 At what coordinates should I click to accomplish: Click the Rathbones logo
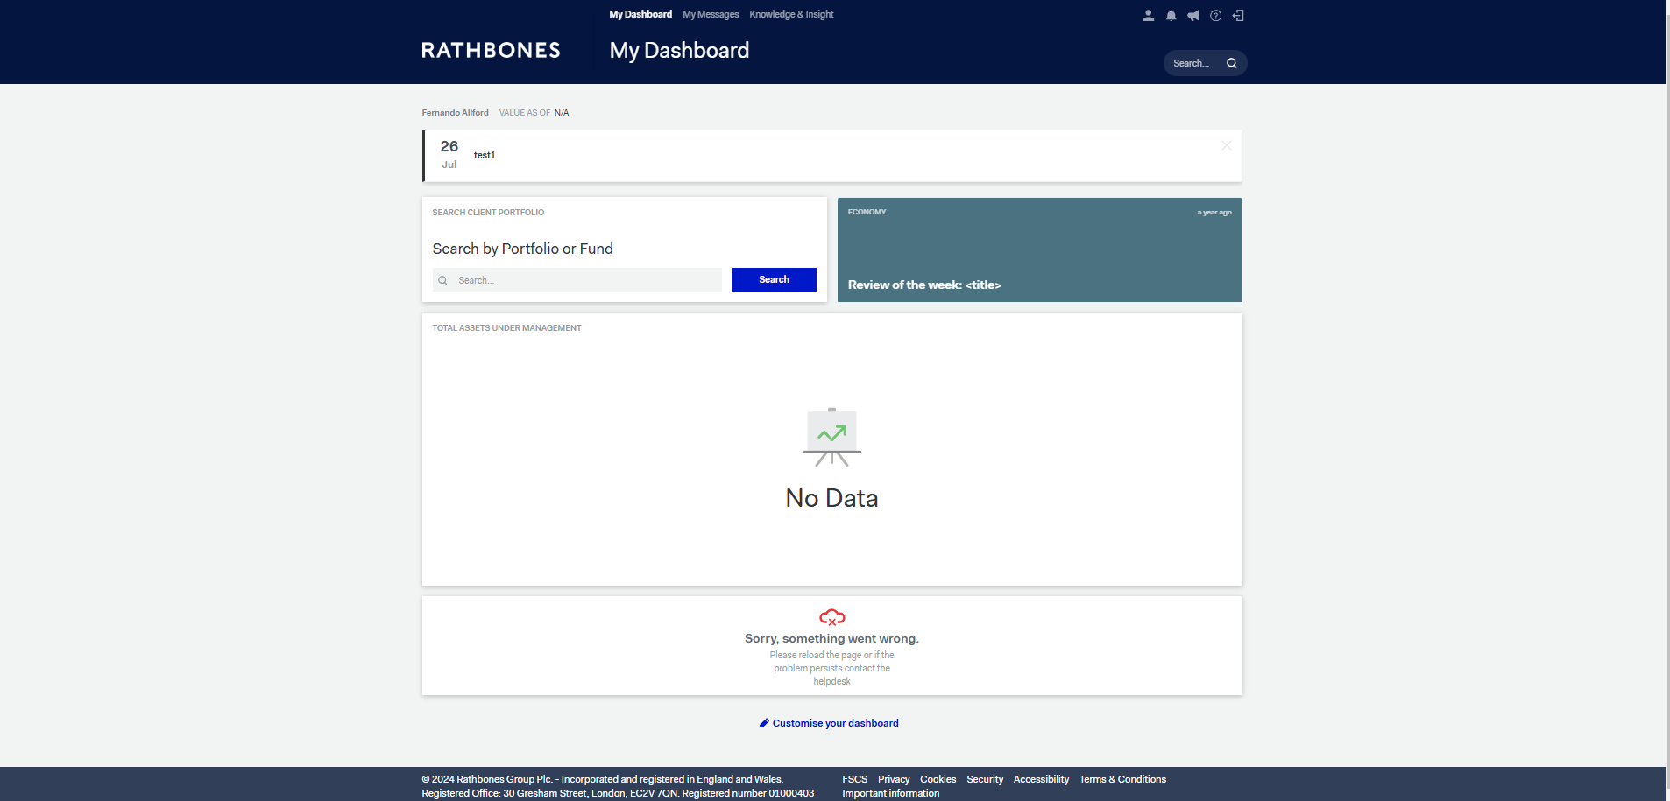pyautogui.click(x=491, y=51)
